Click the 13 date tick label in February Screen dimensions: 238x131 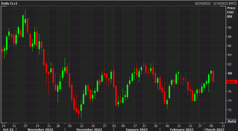point(179,126)
